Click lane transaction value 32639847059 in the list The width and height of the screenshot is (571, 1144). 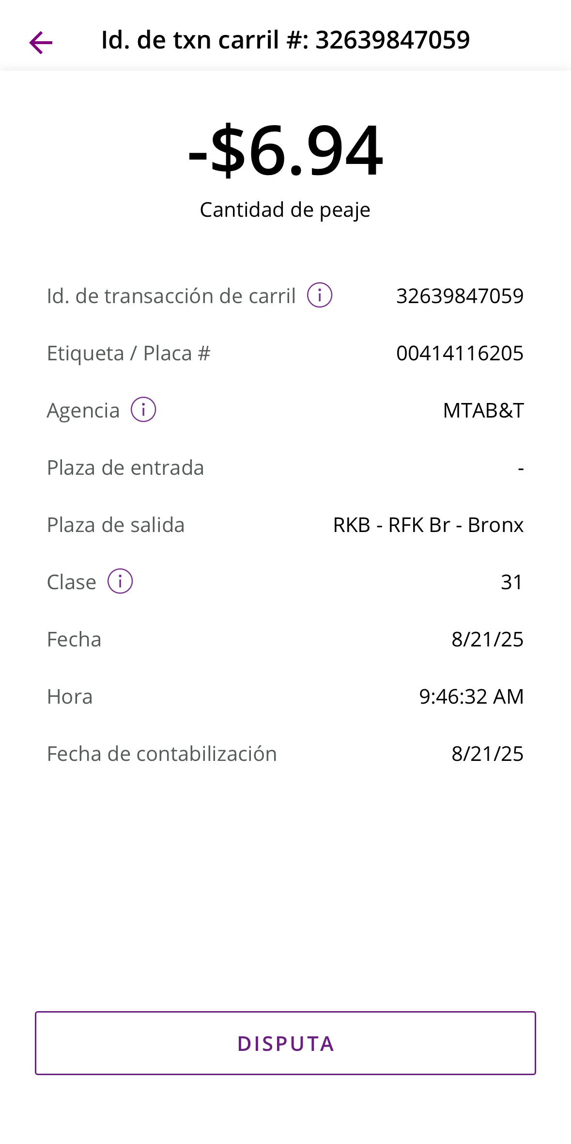pos(460,296)
